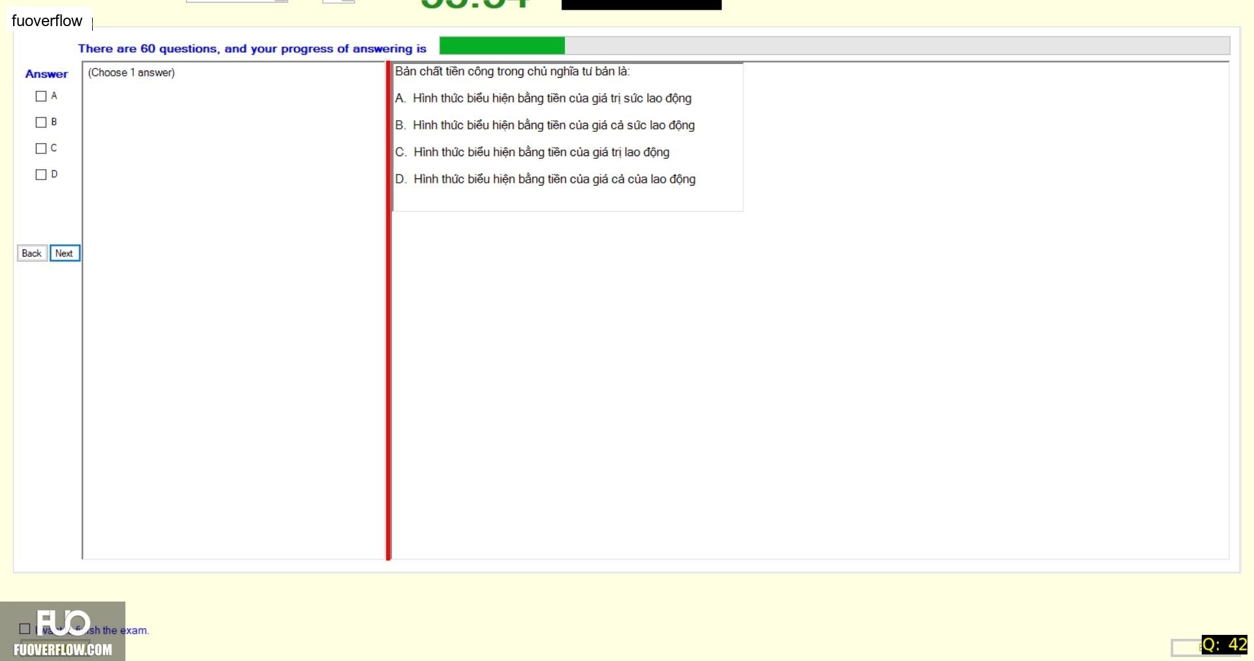Click the red vertical splitter bar

click(x=388, y=311)
